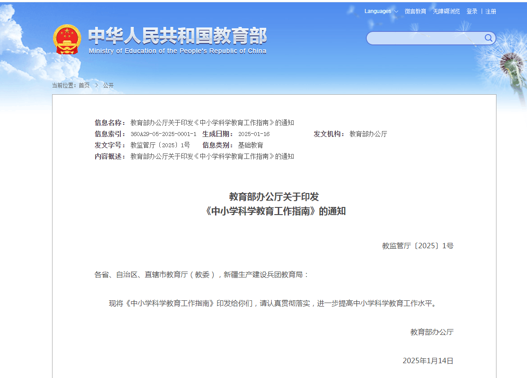The height and width of the screenshot is (378, 527).
Task: Click the English Ministry of Education subtitle
Action: click(x=177, y=51)
